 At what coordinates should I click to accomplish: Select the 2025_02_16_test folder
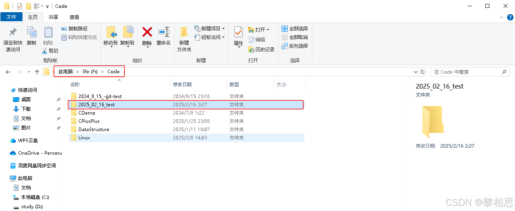click(186, 105)
